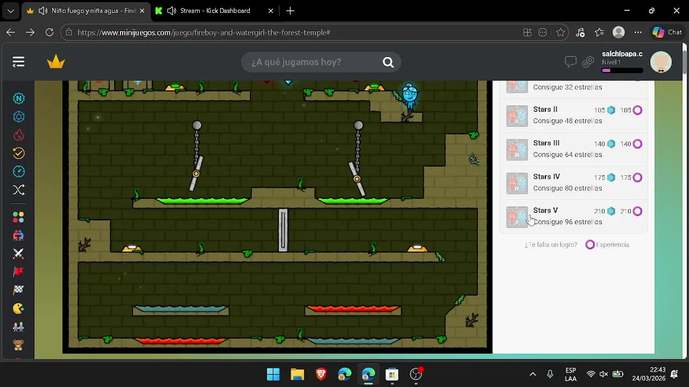689x387 pixels.
Task: Open Microsoft Store from taskbar
Action: (x=392, y=374)
